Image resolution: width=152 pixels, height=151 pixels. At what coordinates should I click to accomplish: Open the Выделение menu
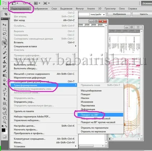pyautogui.click(x=66, y=9)
